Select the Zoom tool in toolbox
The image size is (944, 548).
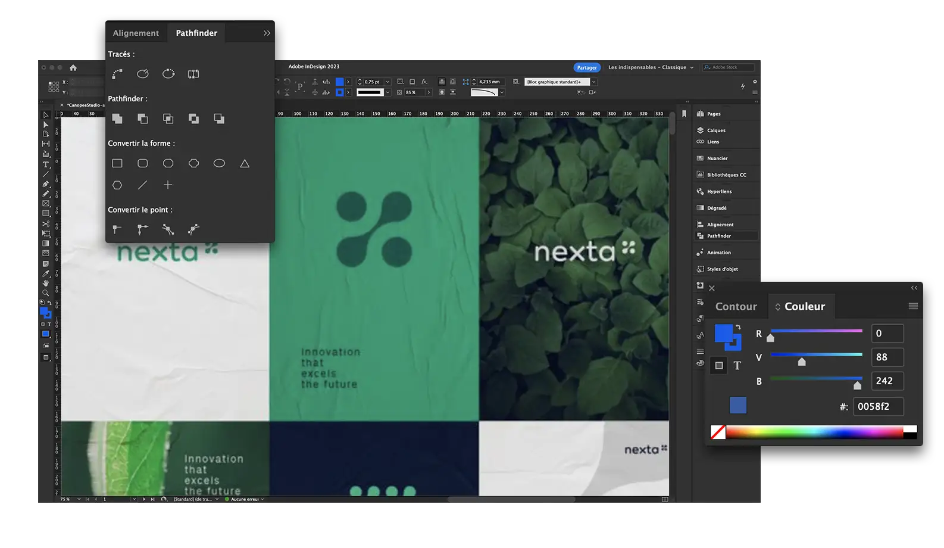46,293
